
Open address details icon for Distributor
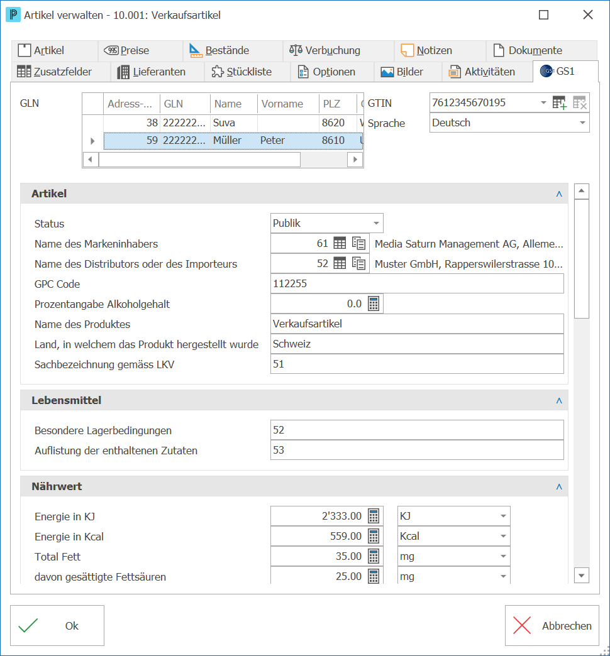coord(359,263)
